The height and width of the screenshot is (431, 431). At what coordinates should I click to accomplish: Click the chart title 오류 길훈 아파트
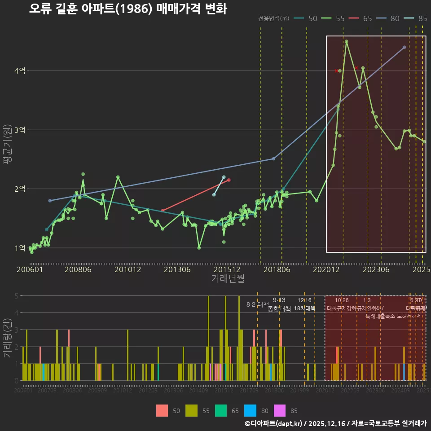128,9
